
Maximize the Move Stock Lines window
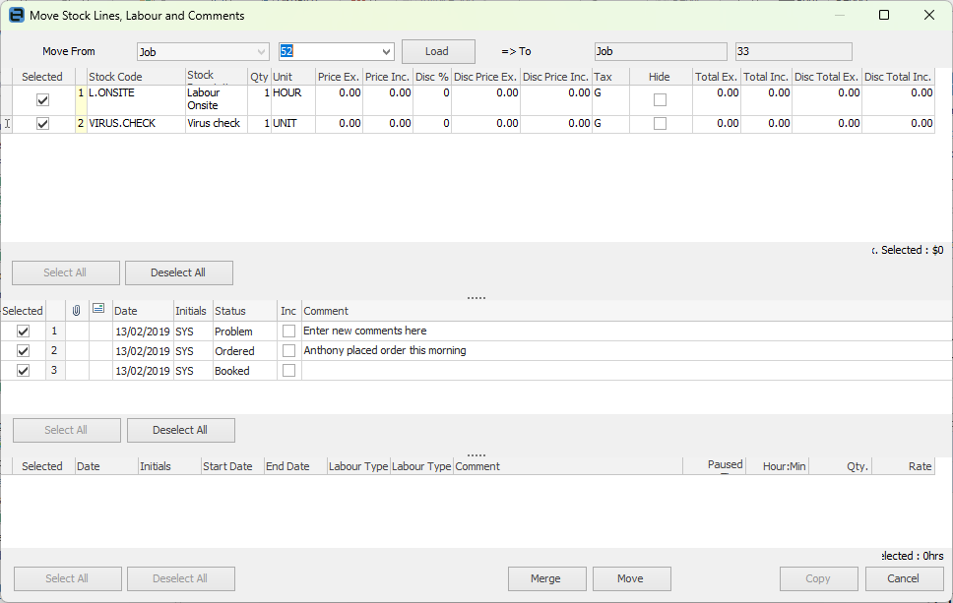click(x=884, y=15)
